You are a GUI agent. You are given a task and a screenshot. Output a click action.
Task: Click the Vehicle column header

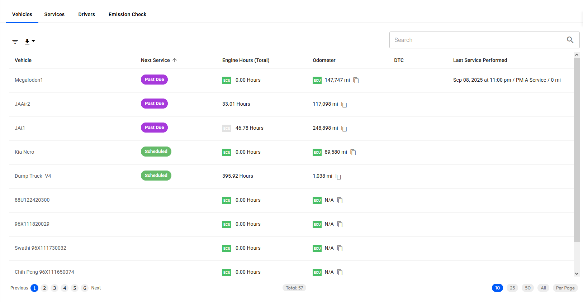coord(23,60)
